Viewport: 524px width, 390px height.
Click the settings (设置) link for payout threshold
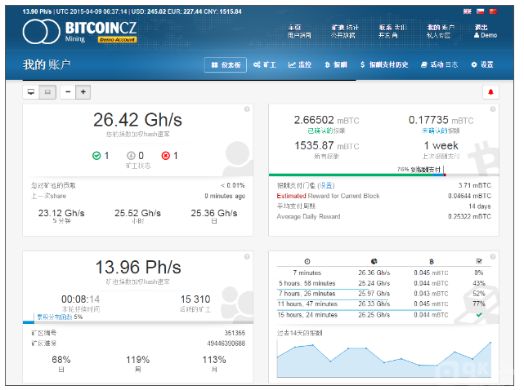tap(325, 185)
